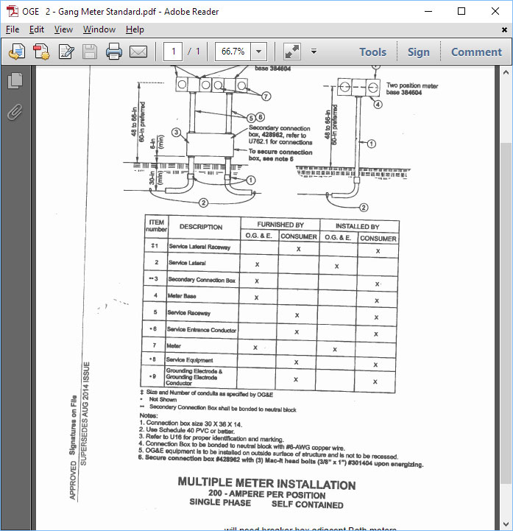The image size is (513, 531).
Task: Click 'SUPERSEDES AUG 2014 ISSUE' vertical text
Action: (x=85, y=413)
